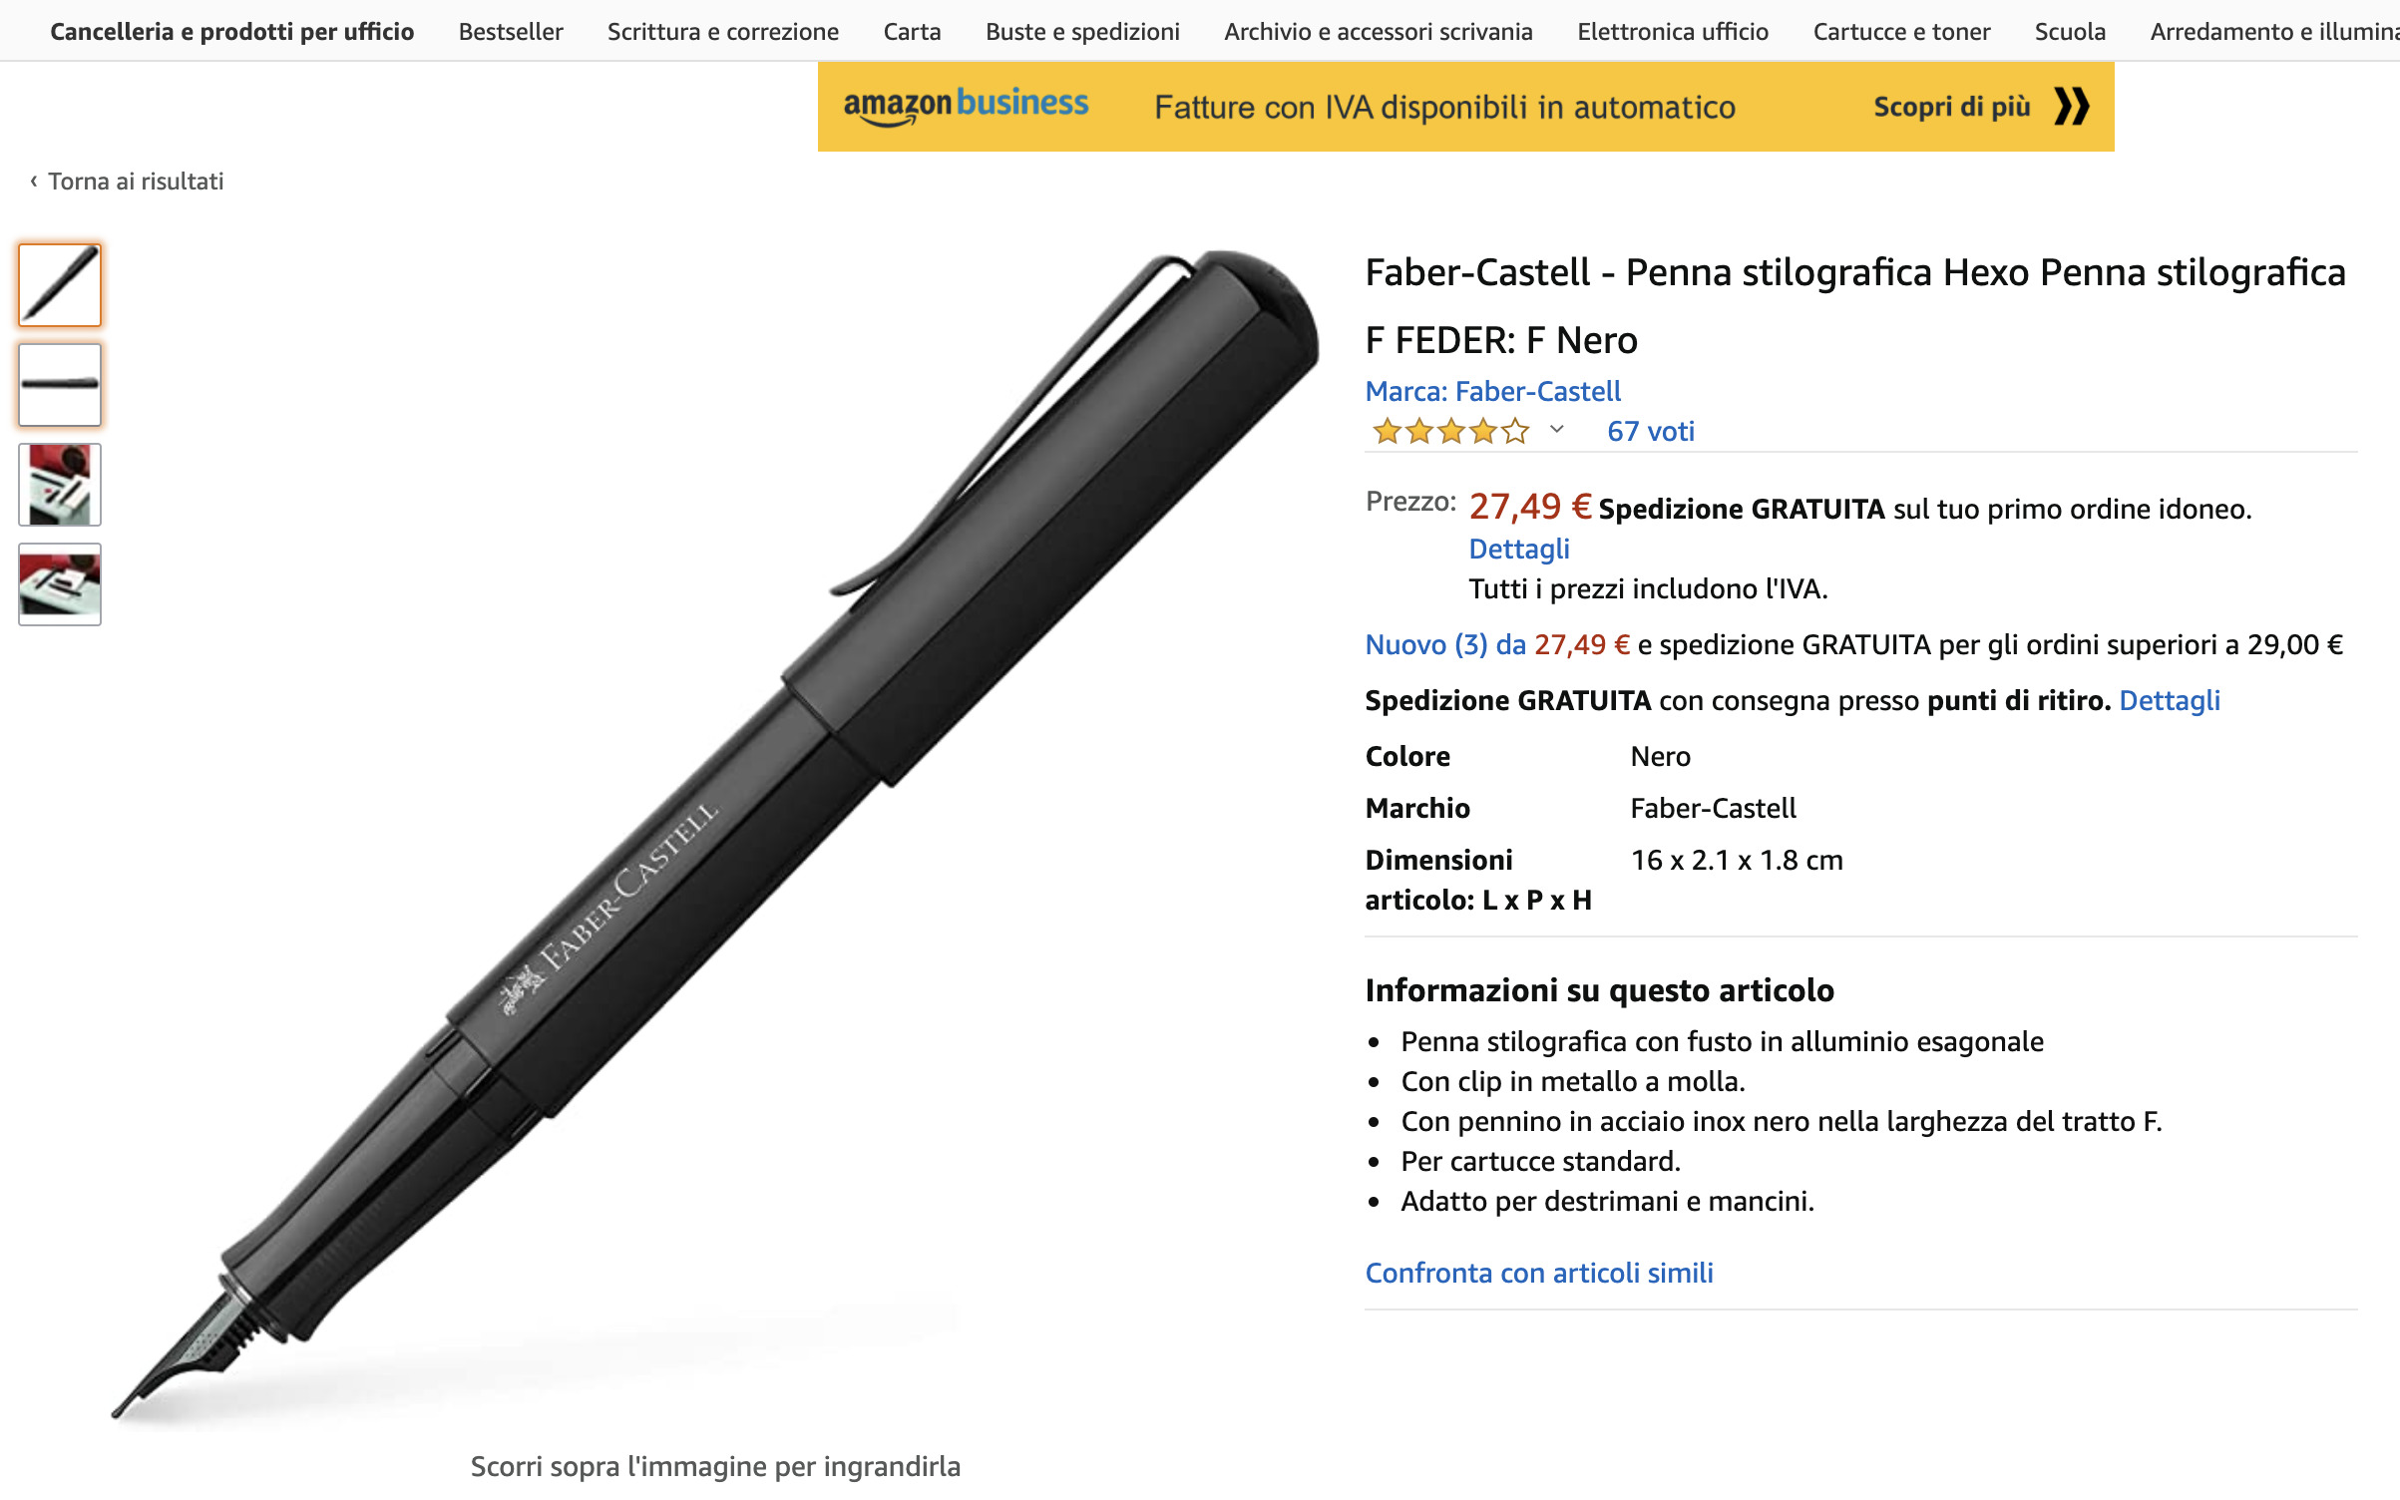
Task: Click the back chevron beside Torna ai risultati
Action: [x=34, y=182]
